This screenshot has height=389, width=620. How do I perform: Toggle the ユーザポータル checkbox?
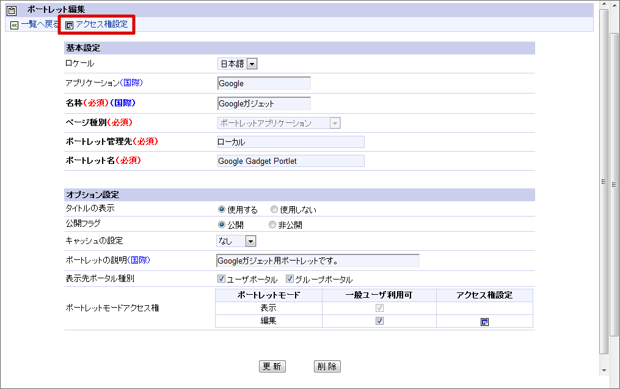coord(221,278)
